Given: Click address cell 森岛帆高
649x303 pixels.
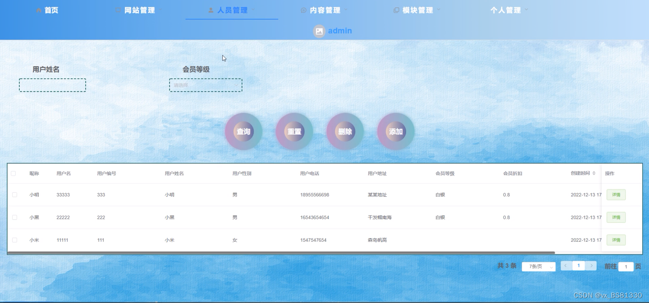Looking at the screenshot, I should [377, 240].
